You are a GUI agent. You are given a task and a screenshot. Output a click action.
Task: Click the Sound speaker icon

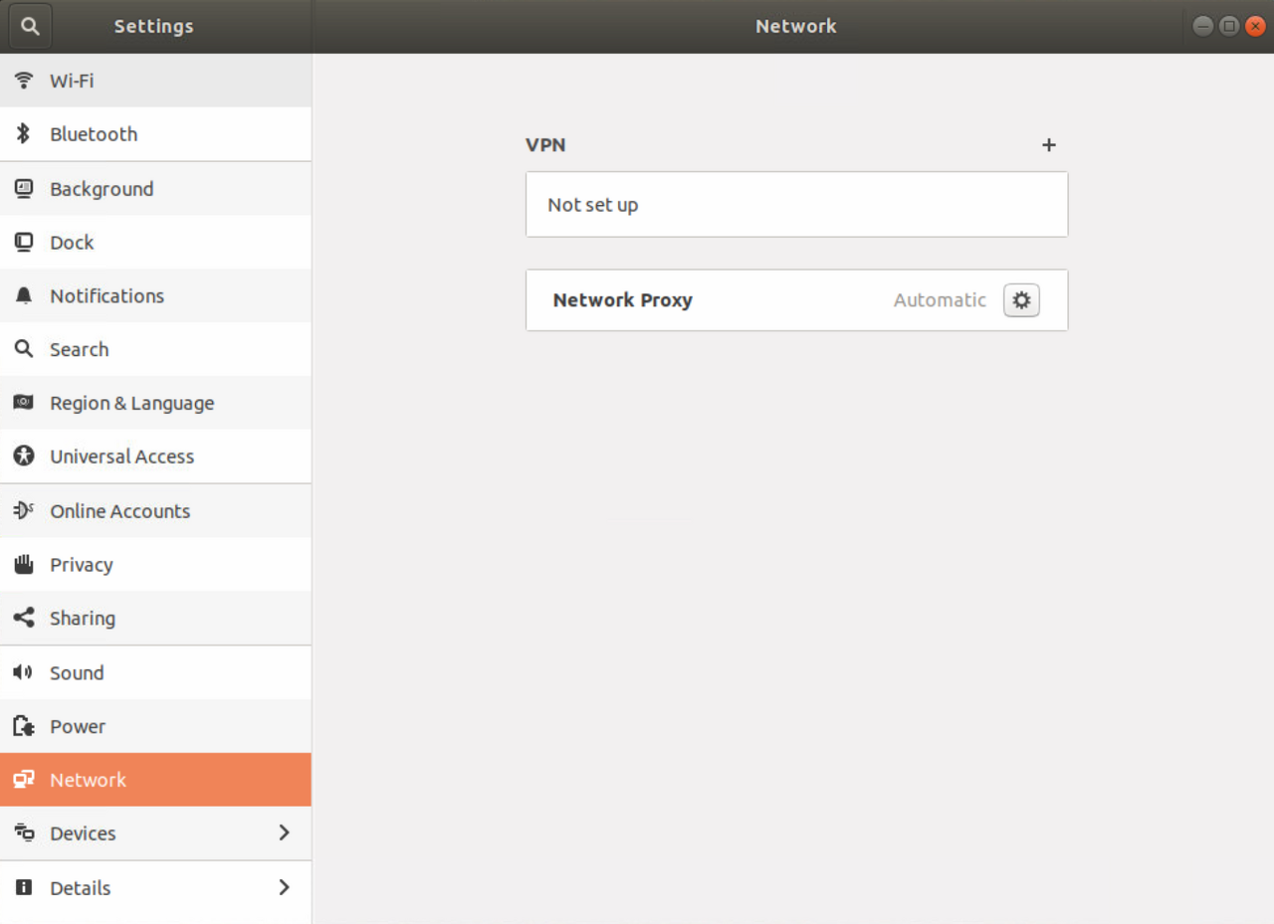click(x=24, y=672)
